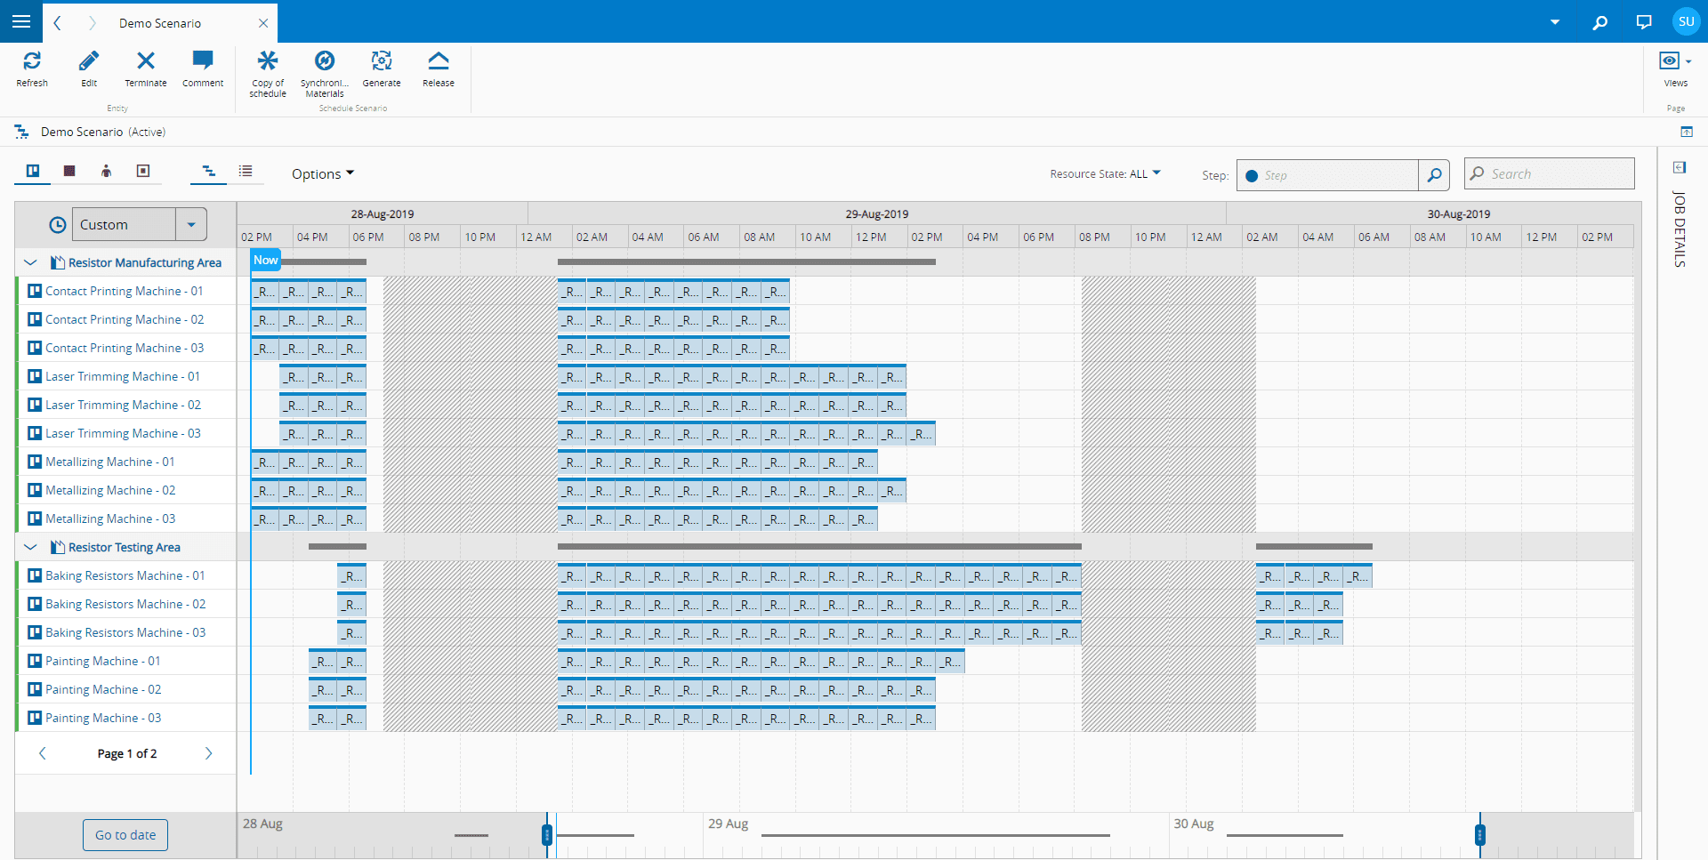This screenshot has width=1708, height=860.
Task: Open the Options dropdown
Action: point(322,174)
